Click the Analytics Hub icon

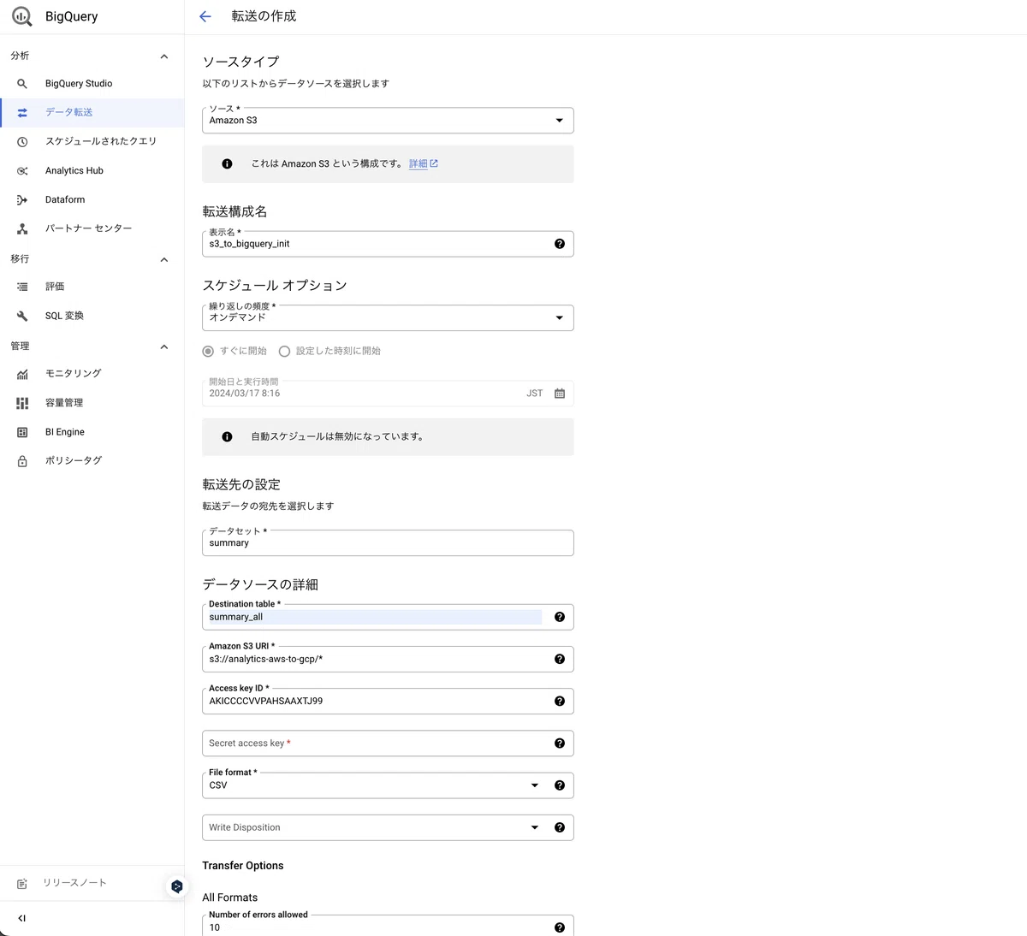[x=22, y=171]
